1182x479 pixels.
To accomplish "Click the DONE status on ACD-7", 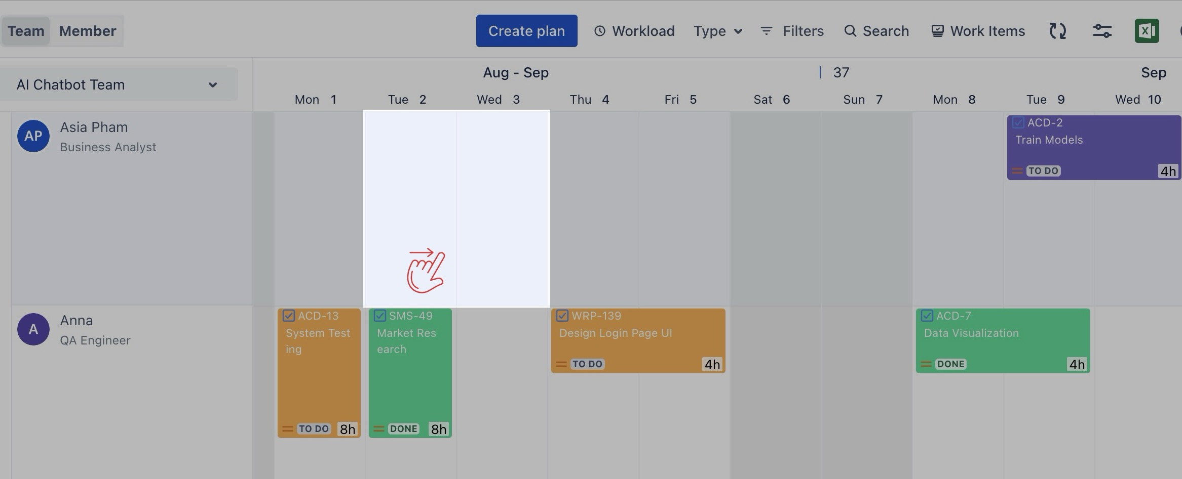I will coord(950,364).
